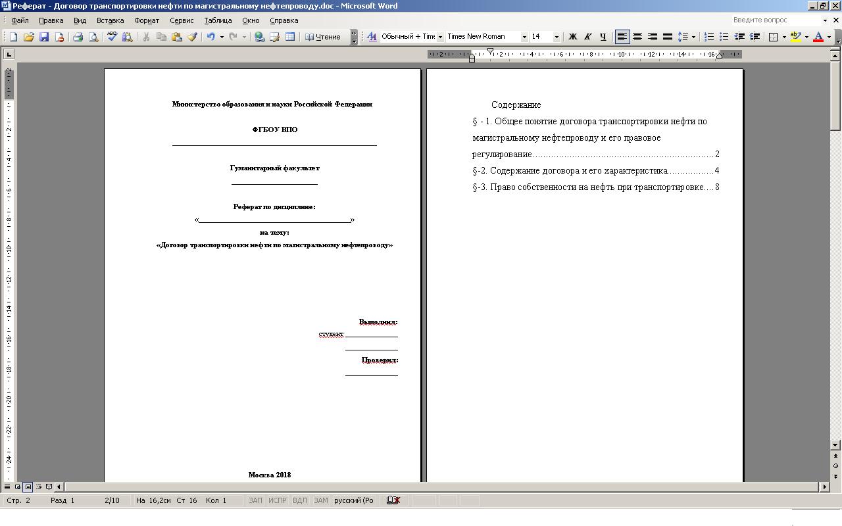Switch to Reading Layout view icon
The image size is (842, 526).
coord(49,487)
